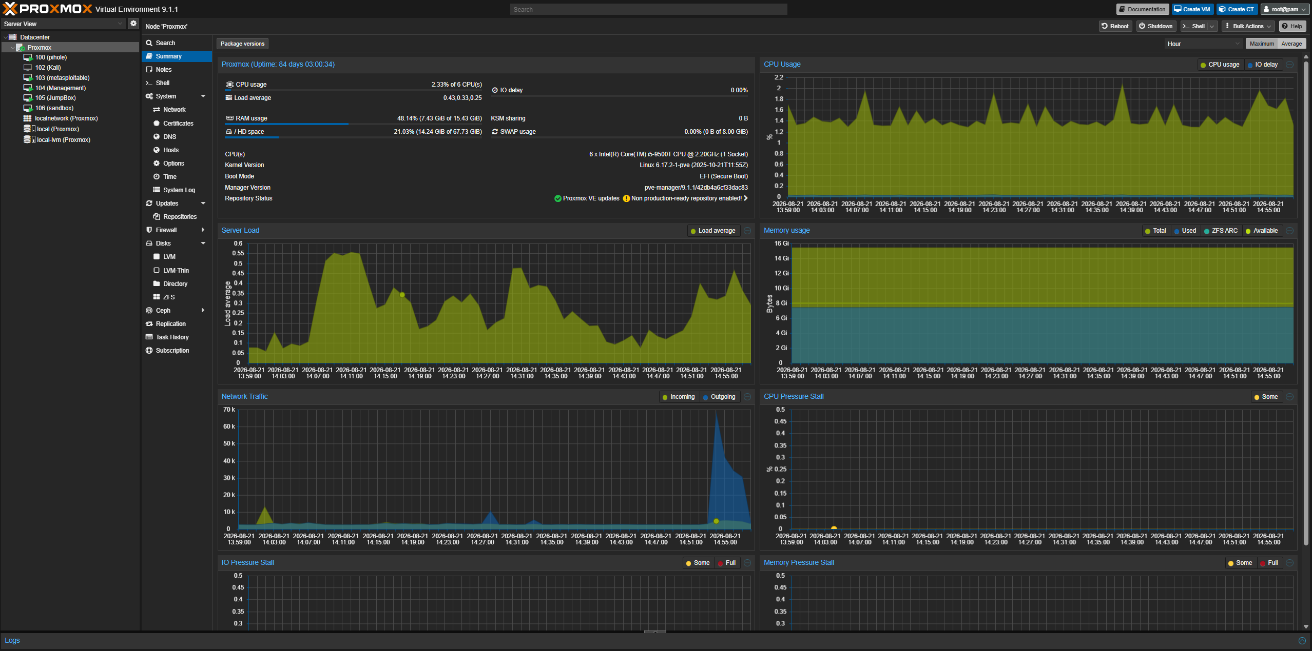This screenshot has height=651, width=1312.
Task: Open the localnetwork (Proxmox) SDN zone icon
Action: coord(28,118)
